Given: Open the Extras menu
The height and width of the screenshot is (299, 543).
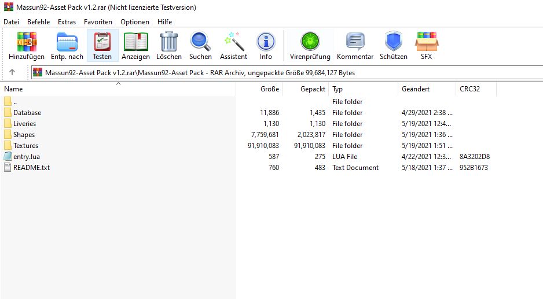Looking at the screenshot, I should point(67,22).
